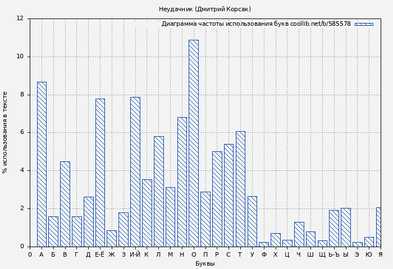Click the bar for letter Ы
The image size is (393, 269).
click(345, 227)
